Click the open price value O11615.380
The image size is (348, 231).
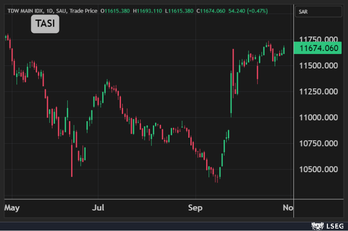[115, 10]
